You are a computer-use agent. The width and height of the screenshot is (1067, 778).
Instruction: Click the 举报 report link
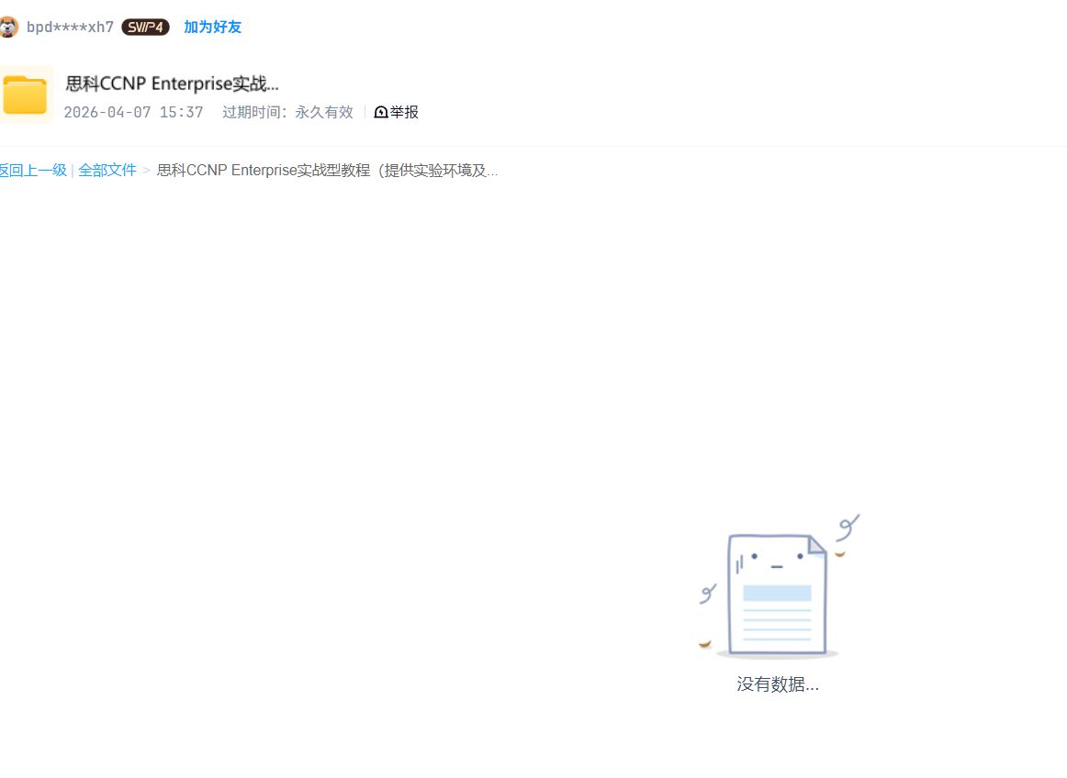[x=404, y=112]
